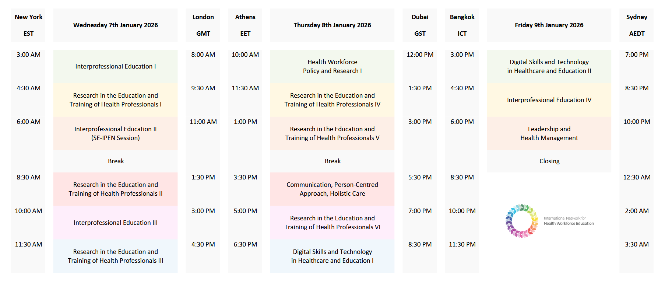Image resolution: width=665 pixels, height=283 pixels.
Task: Click the Wednesday 7th January 2026 header
Action: [x=115, y=25]
